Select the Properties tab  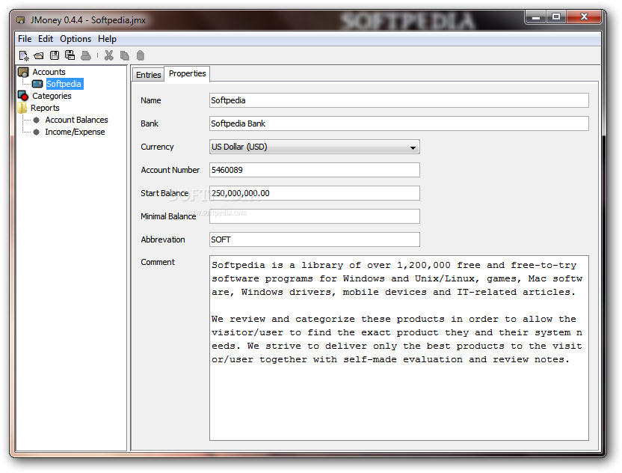click(187, 73)
